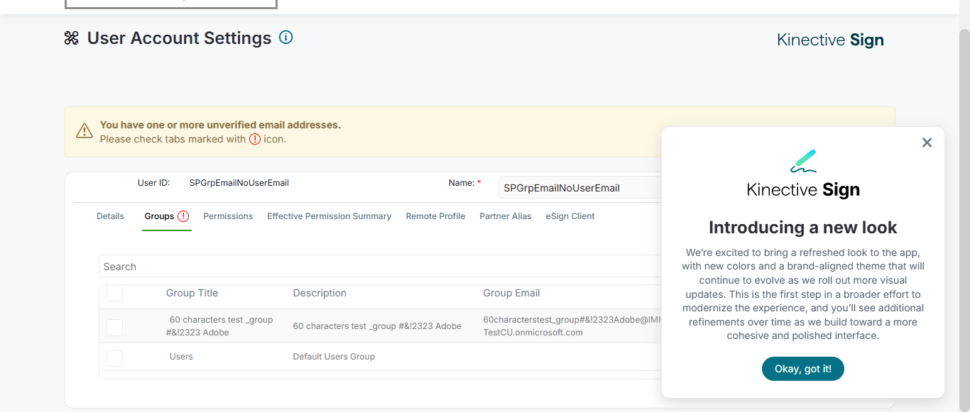Close the new look popup with X
This screenshot has height=412, width=970.
click(x=927, y=143)
